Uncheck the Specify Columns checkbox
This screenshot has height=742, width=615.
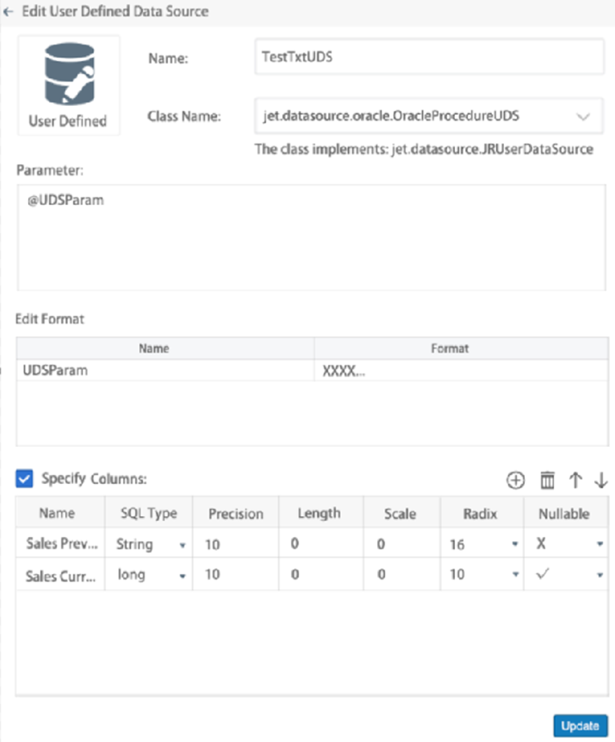coord(23,479)
